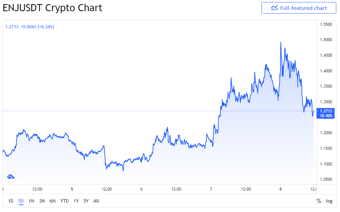Click the ENJUSDT Crypto Chart heading
The image size is (340, 212).
pos(52,8)
